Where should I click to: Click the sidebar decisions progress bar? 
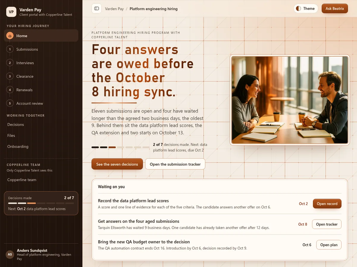pos(41,203)
